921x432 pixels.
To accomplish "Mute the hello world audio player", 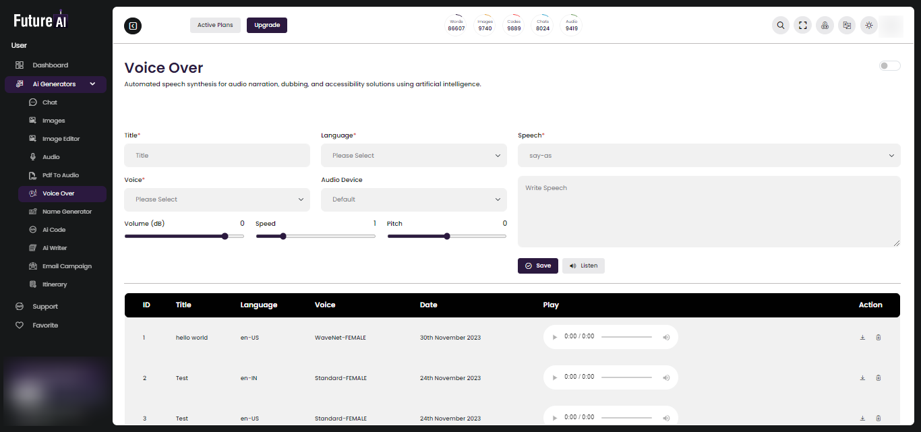I will [666, 337].
